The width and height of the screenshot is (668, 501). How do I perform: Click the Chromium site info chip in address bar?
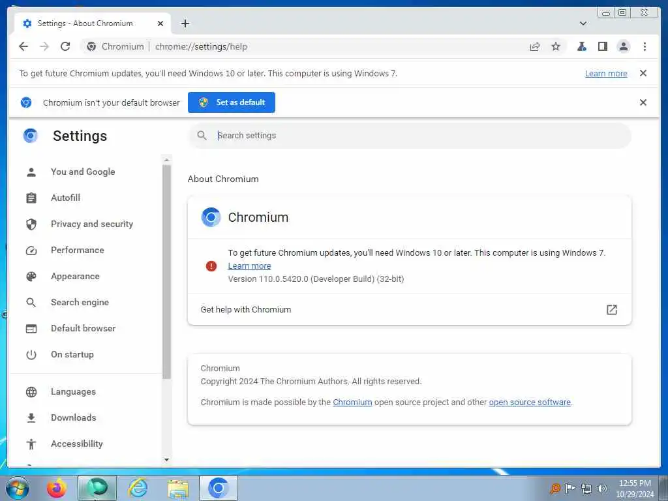tap(115, 46)
